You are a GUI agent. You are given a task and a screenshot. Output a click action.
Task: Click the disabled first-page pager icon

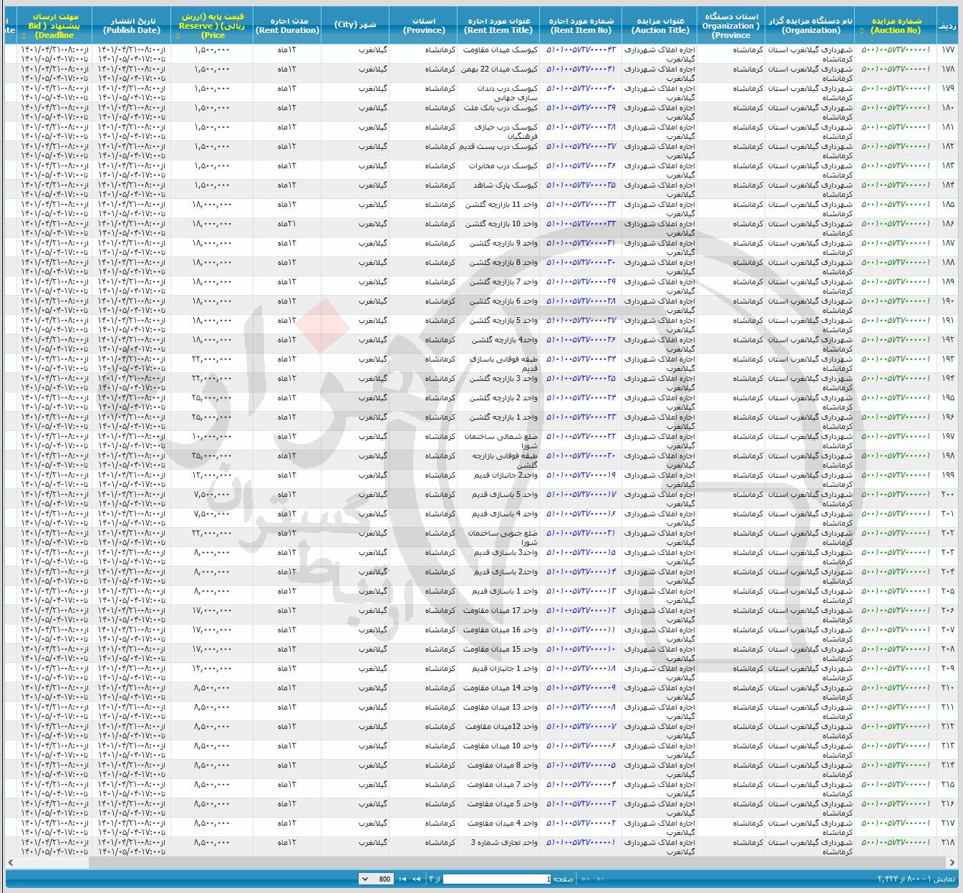click(600, 879)
